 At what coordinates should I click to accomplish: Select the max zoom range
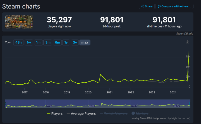[85, 42]
